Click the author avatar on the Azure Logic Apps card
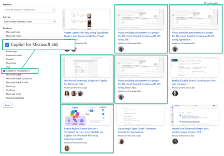224x156 pixels. click(x=121, y=142)
